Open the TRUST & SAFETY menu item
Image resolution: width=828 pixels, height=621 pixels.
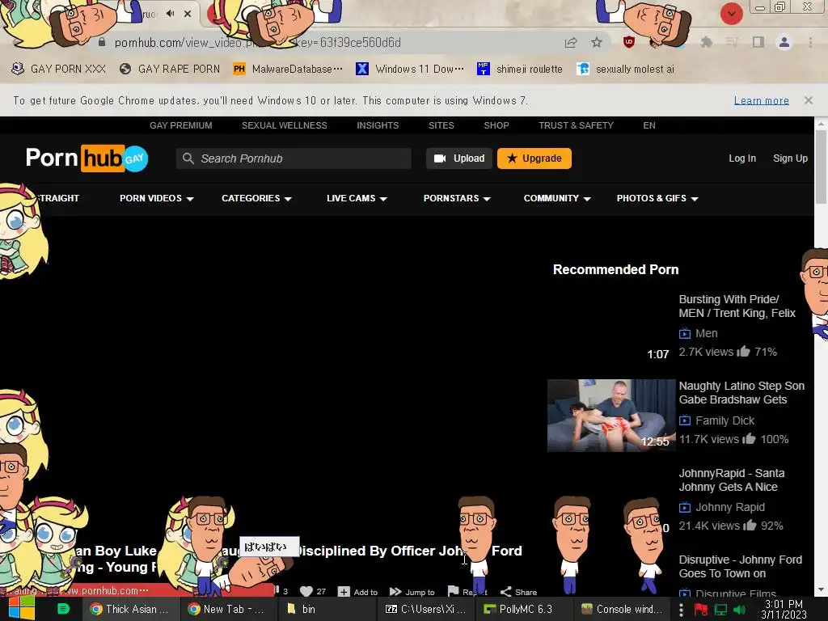(x=576, y=125)
